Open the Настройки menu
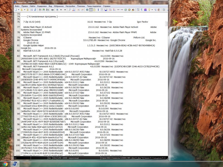 (70, 6)
